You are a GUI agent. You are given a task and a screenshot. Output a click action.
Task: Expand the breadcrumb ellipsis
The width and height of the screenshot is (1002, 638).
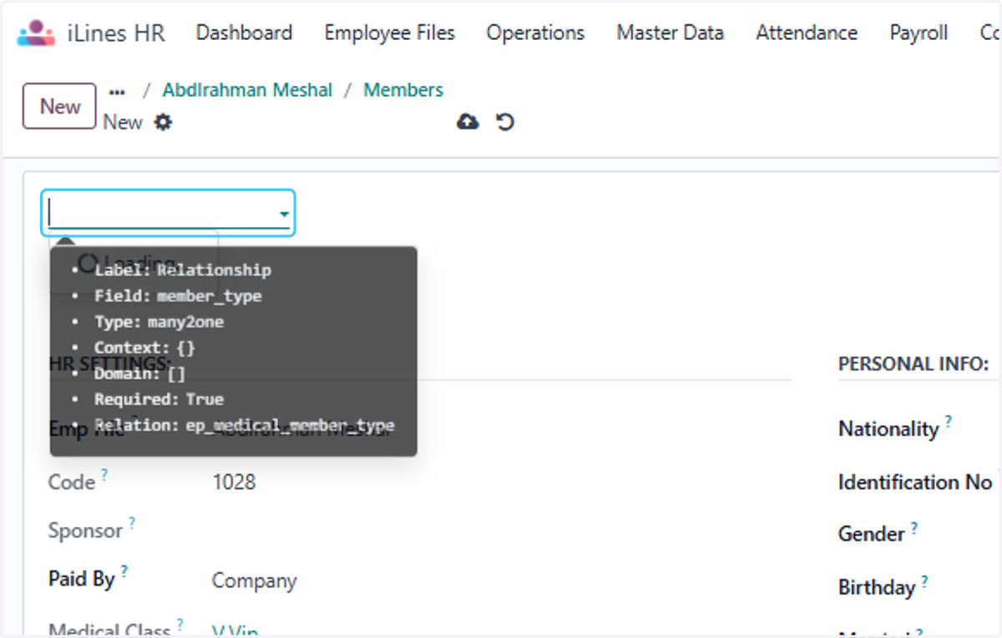click(118, 91)
